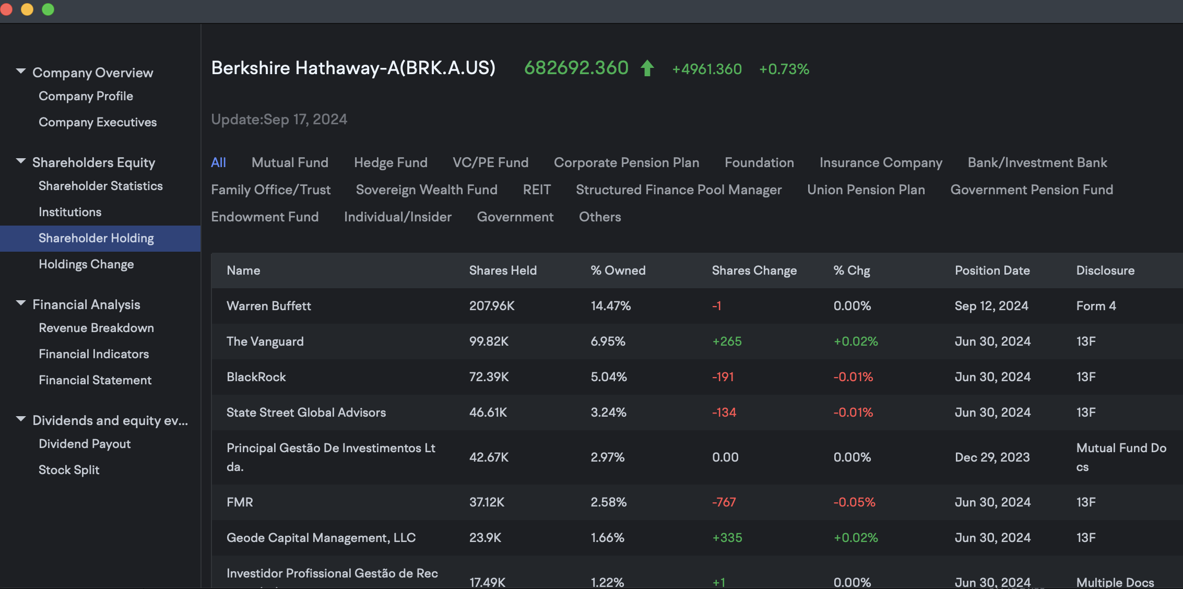Viewport: 1183px width, 589px height.
Task: Open Company Profile in sidebar
Action: pos(86,96)
